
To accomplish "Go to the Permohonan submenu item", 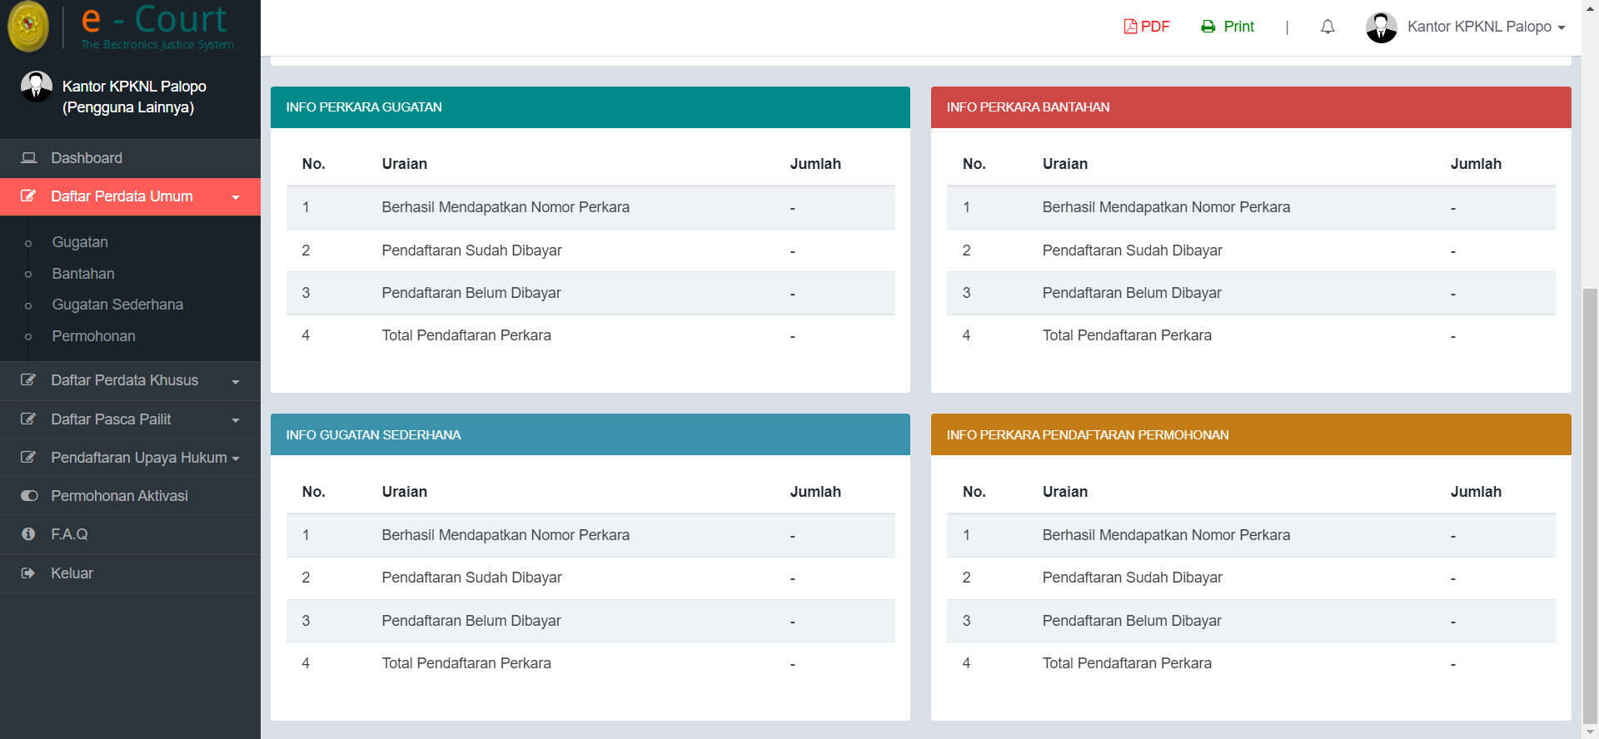I will pos(93,336).
